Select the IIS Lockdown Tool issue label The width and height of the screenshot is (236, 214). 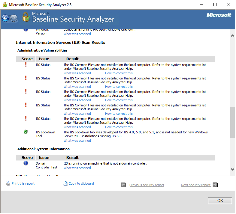(x=45, y=134)
